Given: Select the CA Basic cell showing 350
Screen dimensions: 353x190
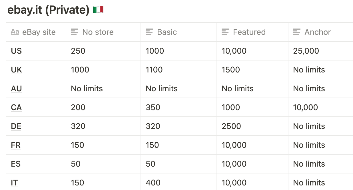Looking at the screenshot, I should (x=179, y=107).
